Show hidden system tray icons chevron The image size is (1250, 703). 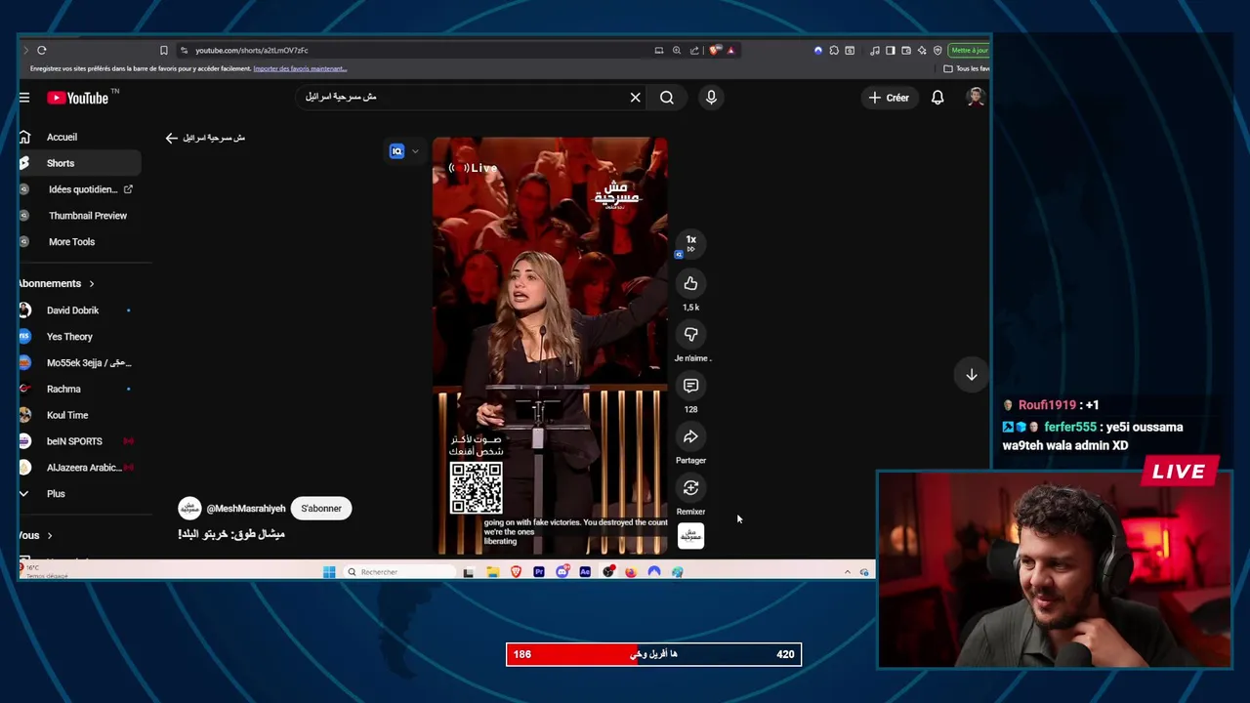click(x=848, y=572)
